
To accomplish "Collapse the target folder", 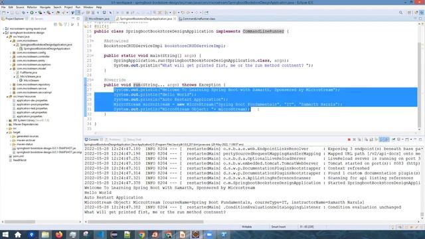I will (7, 132).
